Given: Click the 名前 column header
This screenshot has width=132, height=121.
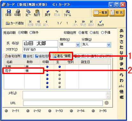Looking at the screenshot, I should coord(14,62).
